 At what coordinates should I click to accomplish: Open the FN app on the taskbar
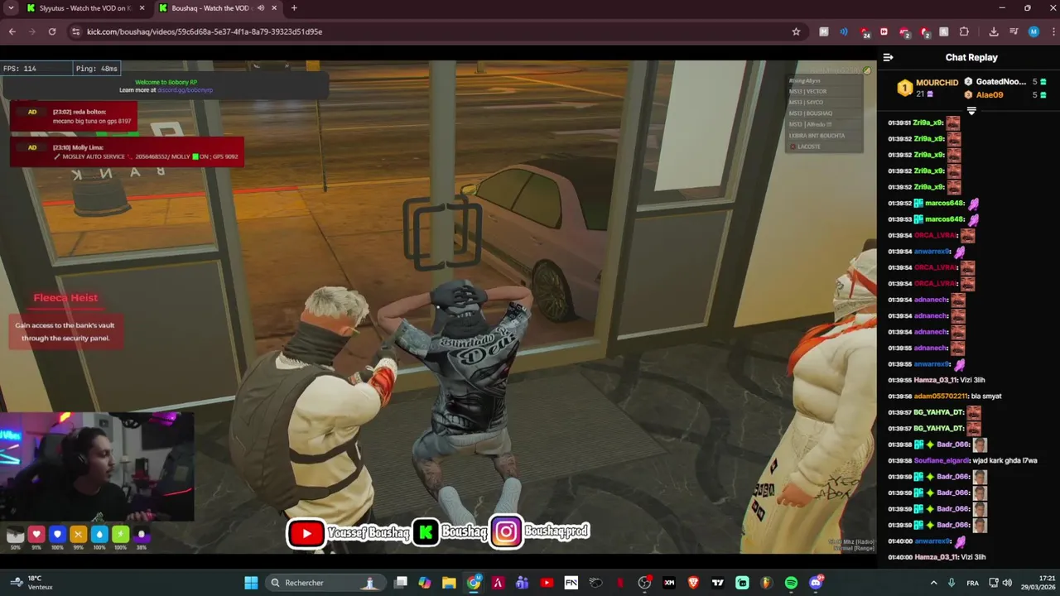(x=571, y=583)
